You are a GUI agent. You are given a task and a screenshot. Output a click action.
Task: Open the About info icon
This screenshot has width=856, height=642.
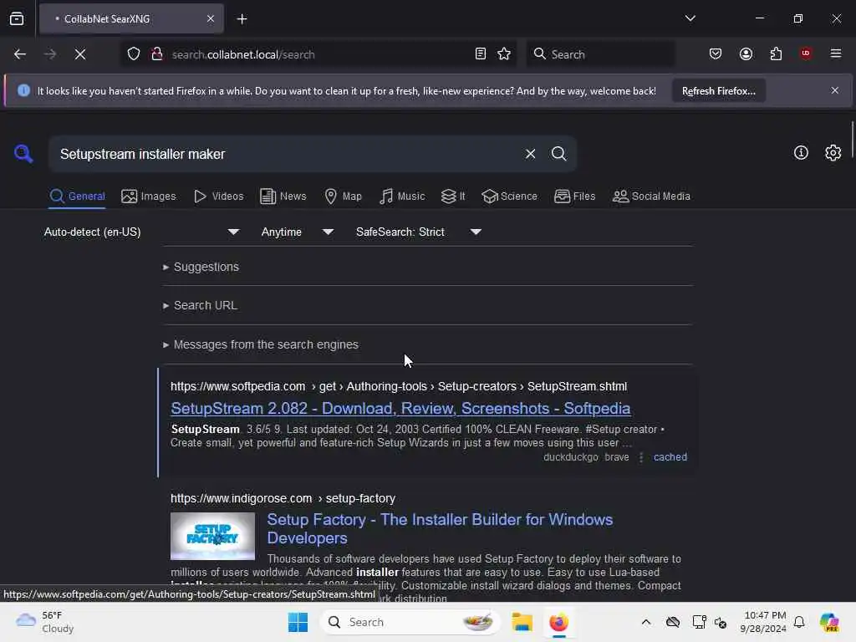pyautogui.click(x=801, y=153)
